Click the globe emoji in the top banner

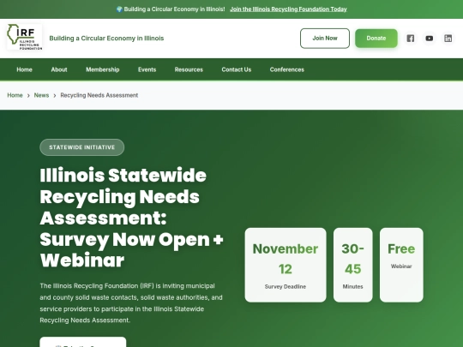[x=119, y=9]
